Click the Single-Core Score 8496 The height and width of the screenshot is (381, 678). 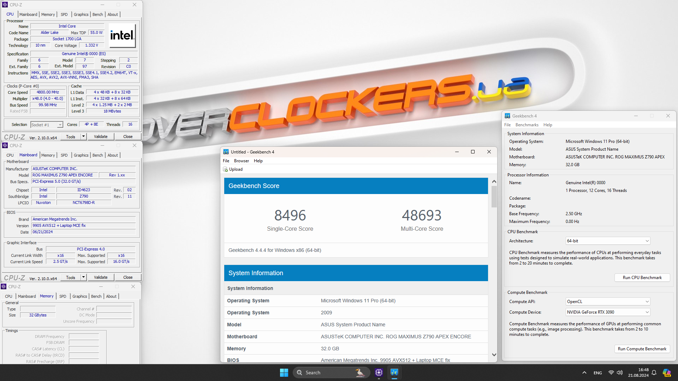click(290, 216)
